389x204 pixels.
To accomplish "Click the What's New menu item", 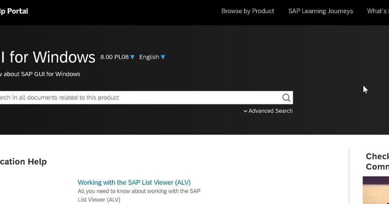I will click(x=378, y=11).
